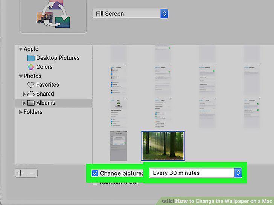Click the minus button to remove folder
This screenshot has width=274, height=205.
coord(32,173)
